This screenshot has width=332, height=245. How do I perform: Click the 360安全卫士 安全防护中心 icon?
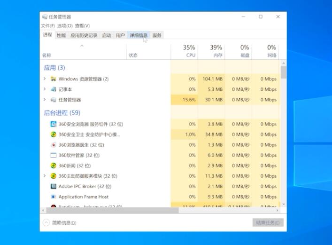[54, 134]
